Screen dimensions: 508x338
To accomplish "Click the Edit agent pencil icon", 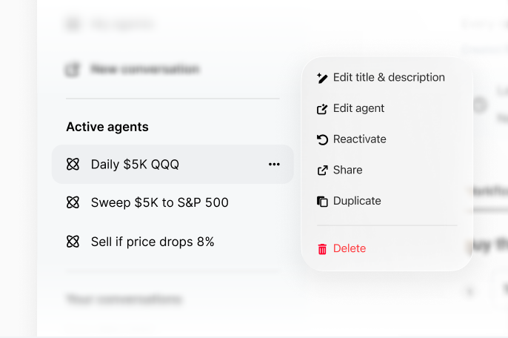I will point(322,109).
